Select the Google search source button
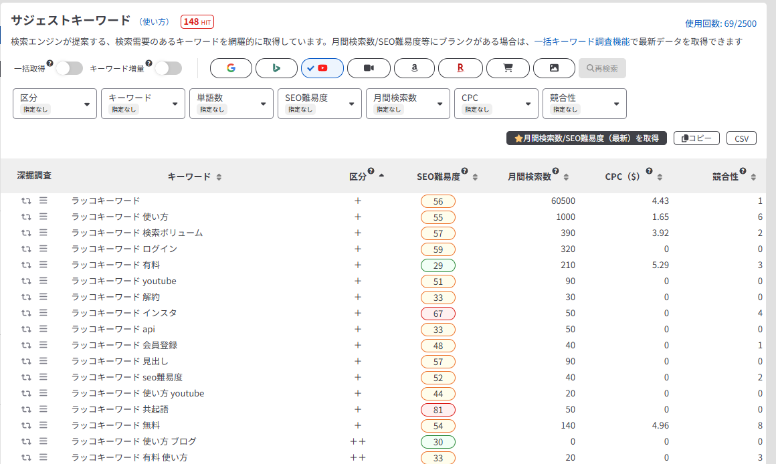The width and height of the screenshot is (776, 464). pos(231,68)
